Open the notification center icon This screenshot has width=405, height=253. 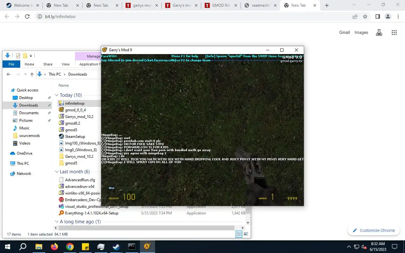(395, 247)
